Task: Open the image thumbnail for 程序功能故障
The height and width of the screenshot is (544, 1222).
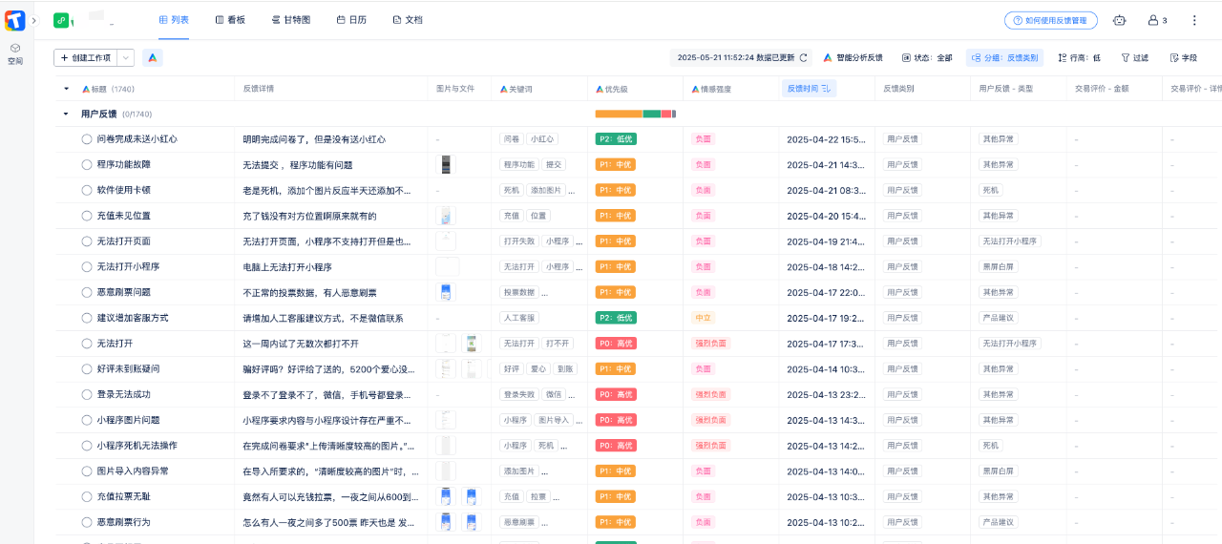Action: pos(445,165)
